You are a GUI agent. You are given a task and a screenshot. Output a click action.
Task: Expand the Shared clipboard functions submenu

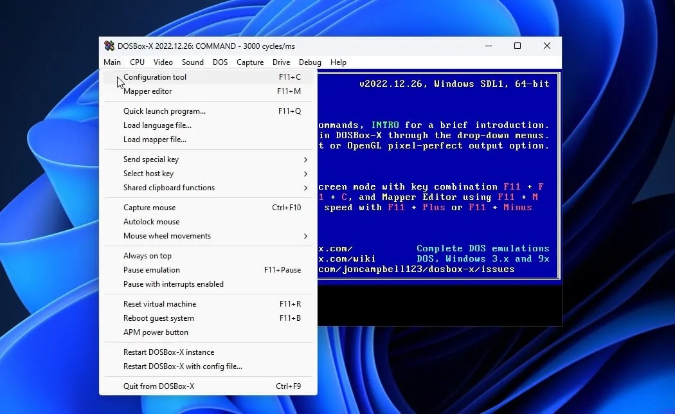(168, 188)
